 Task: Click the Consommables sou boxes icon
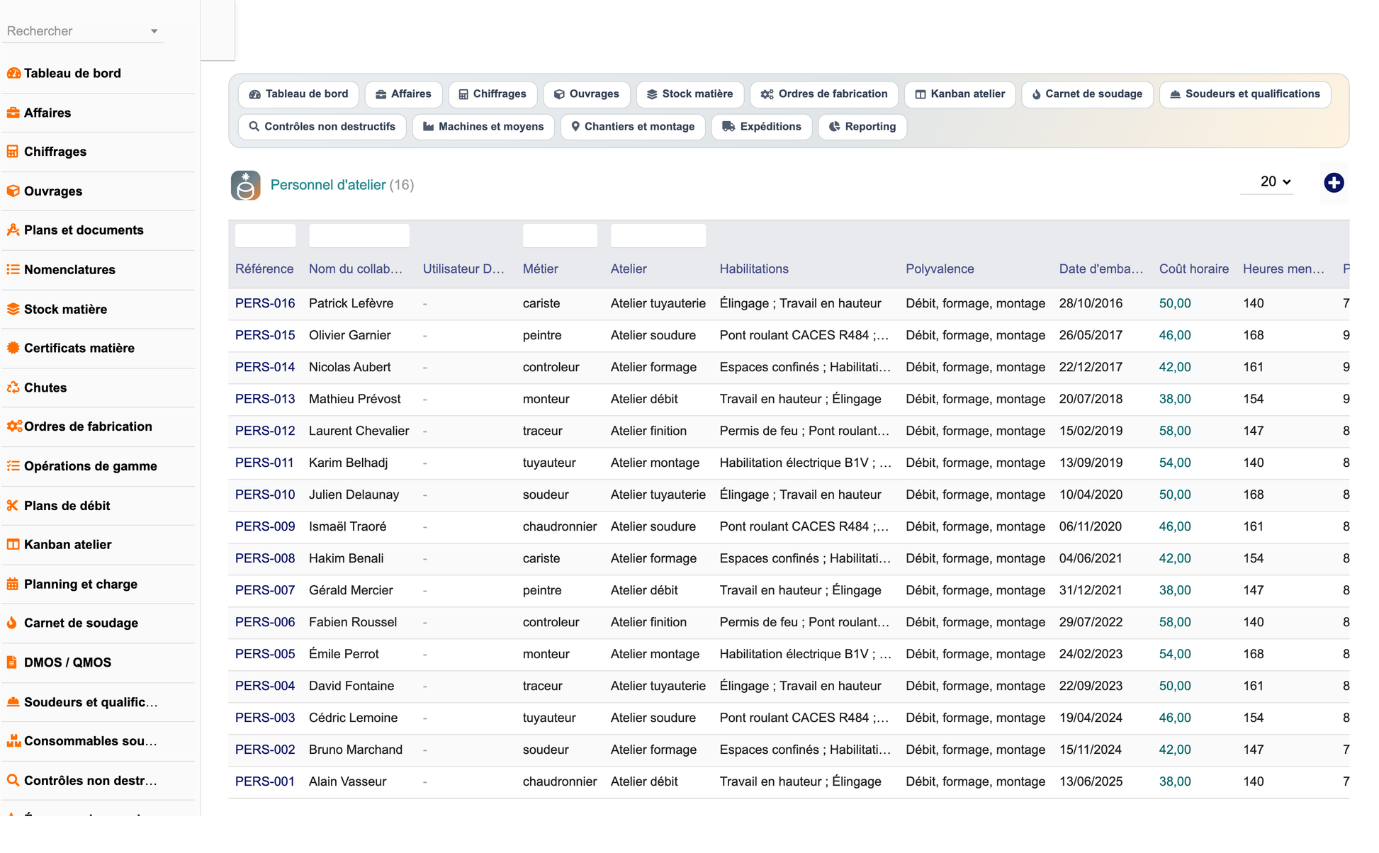(13, 741)
